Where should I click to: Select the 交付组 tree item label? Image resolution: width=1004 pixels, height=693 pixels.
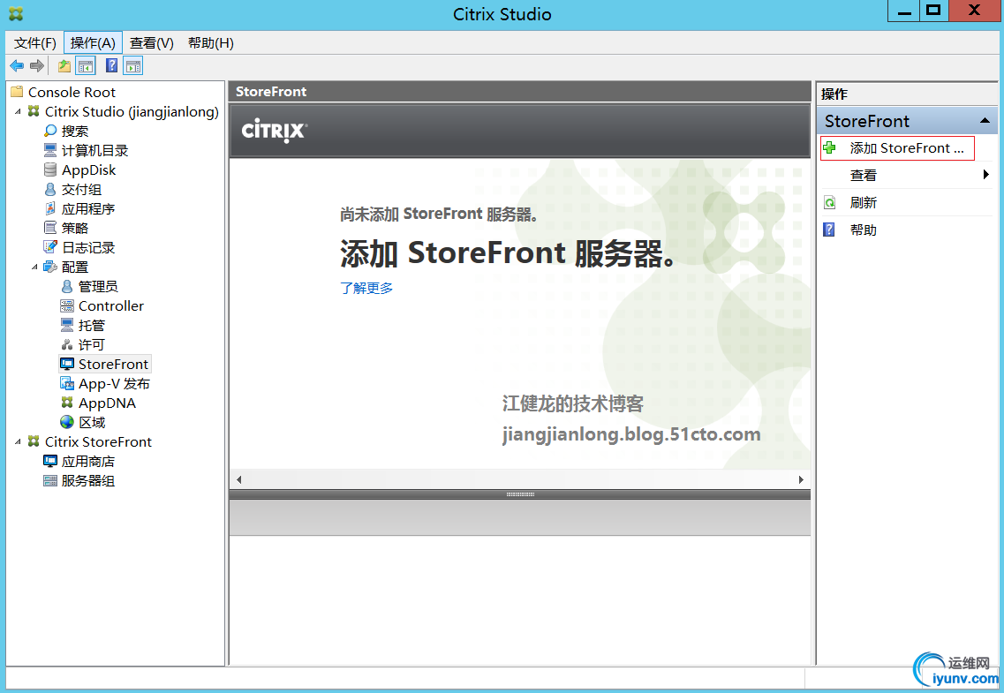pos(81,190)
